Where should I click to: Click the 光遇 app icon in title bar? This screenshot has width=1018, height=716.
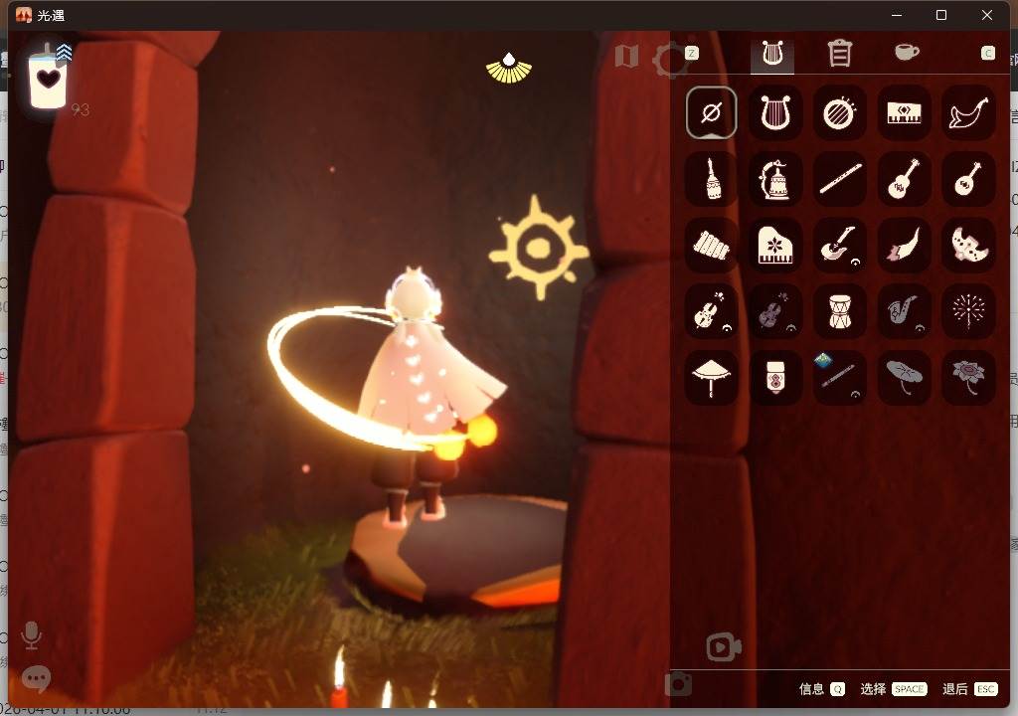[x=24, y=15]
